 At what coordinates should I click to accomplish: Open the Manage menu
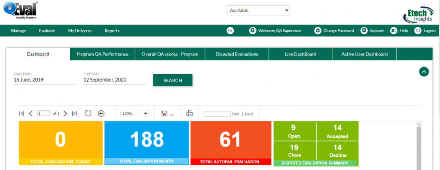coord(18,31)
